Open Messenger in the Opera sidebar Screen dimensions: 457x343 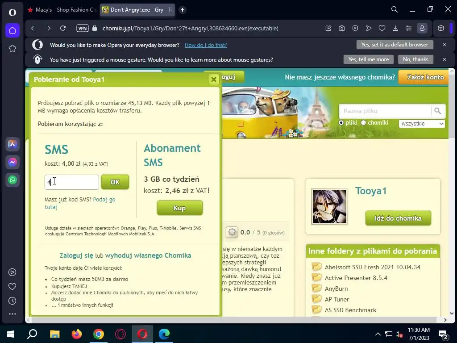click(12, 162)
